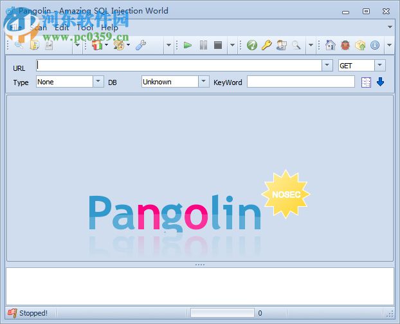Expand overflow arrow after wrench icon
Screen dimensions: 400x324
click(x=168, y=45)
